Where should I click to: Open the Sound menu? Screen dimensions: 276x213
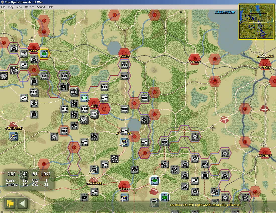point(41,7)
